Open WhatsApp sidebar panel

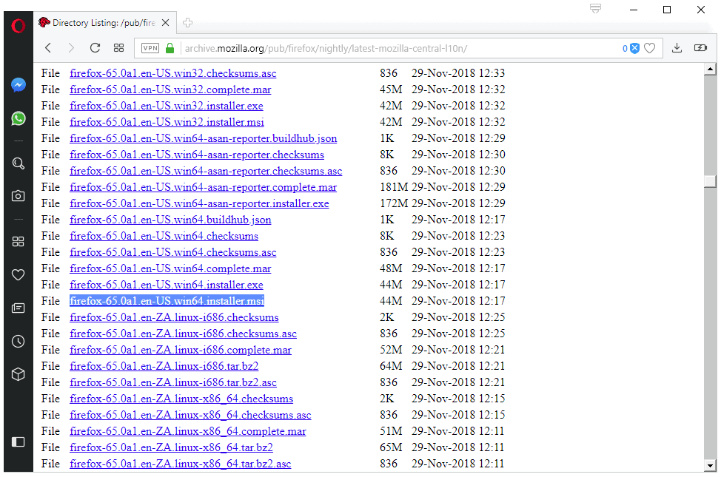click(19, 118)
